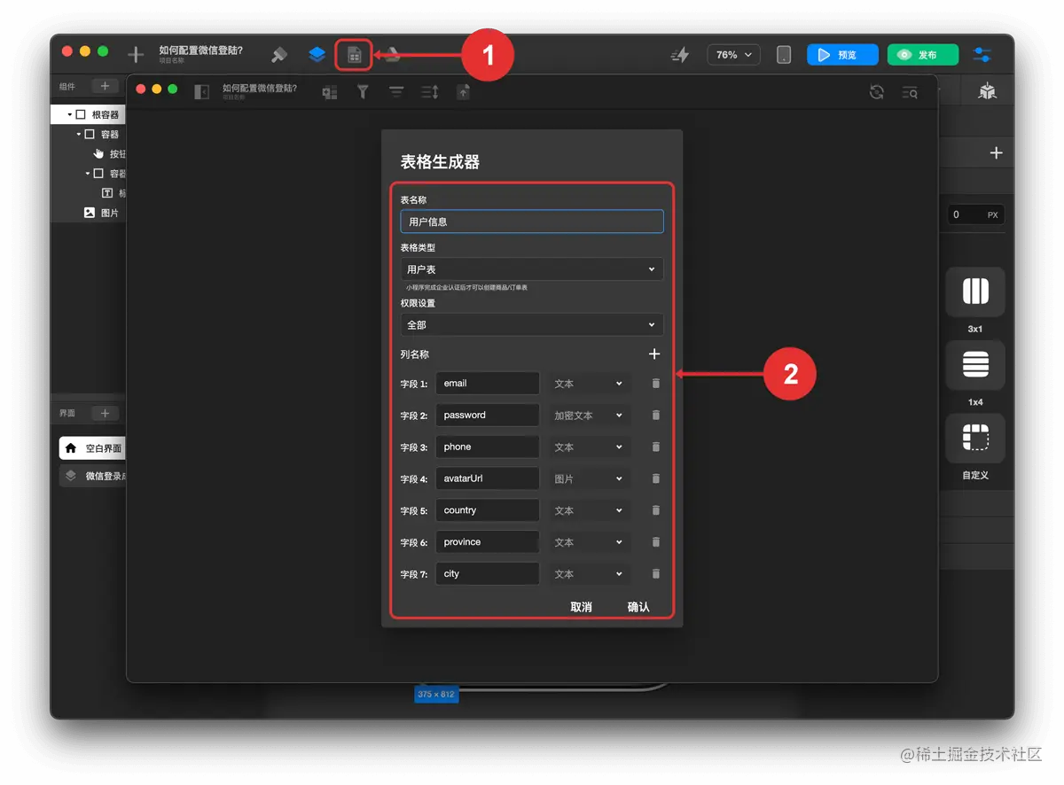Image resolution: width=1064 pixels, height=785 pixels.
Task: Toggle the sidebar panel icon in table window
Action: (202, 92)
